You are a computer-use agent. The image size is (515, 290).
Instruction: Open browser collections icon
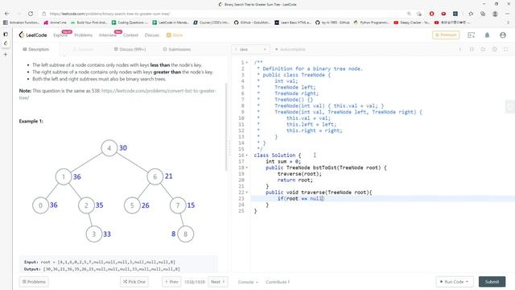[483, 14]
